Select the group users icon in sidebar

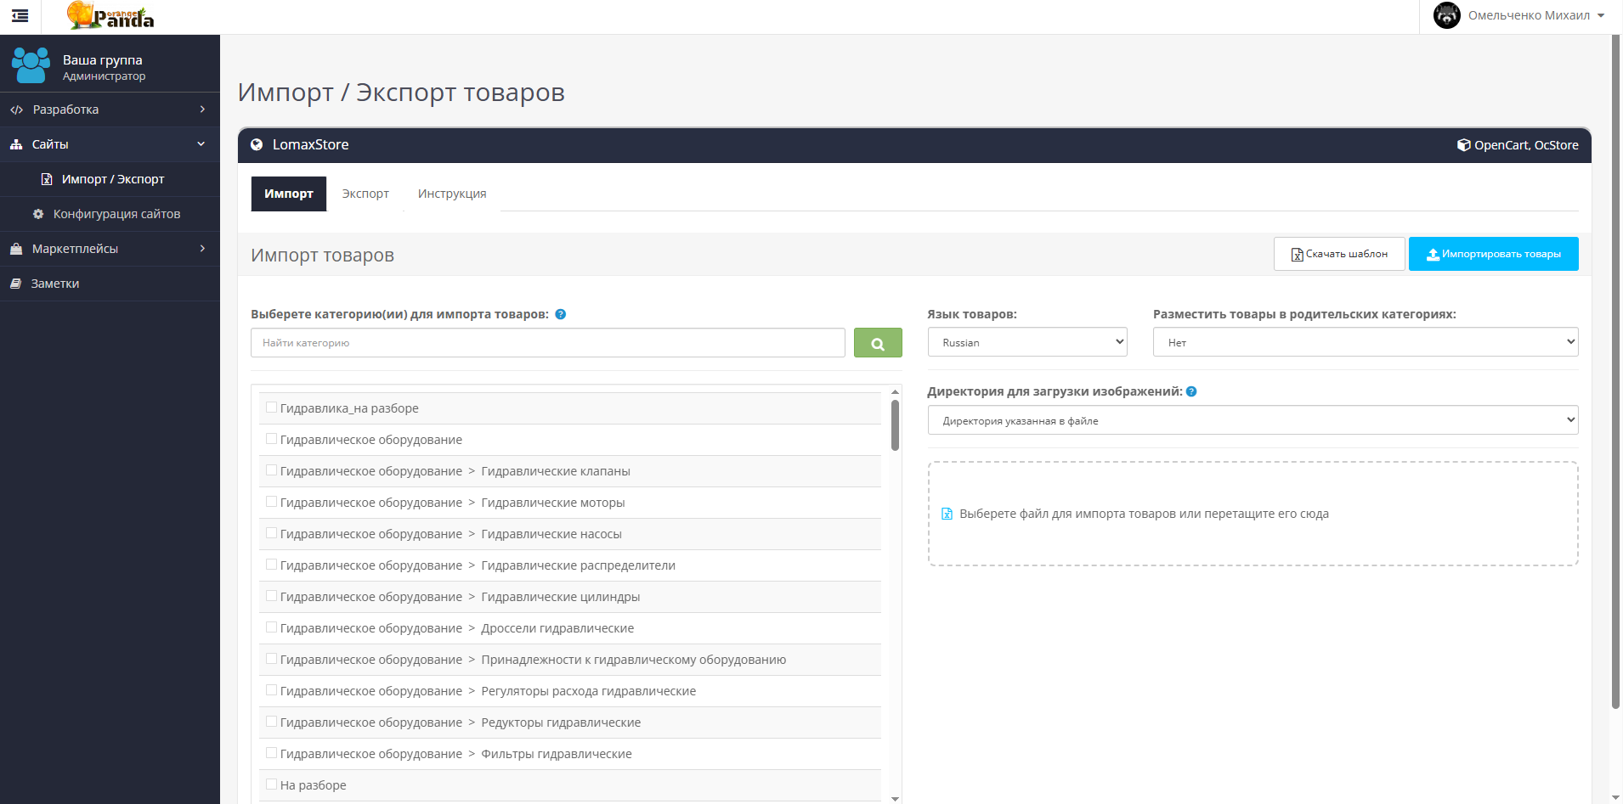tap(31, 65)
